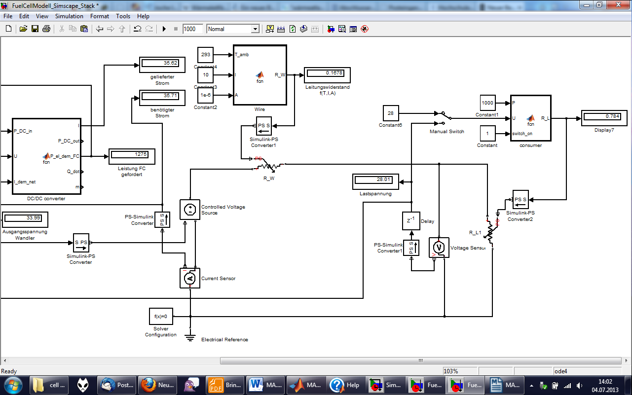
Task: Undo last action in toolbar
Action: pyautogui.click(x=137, y=29)
